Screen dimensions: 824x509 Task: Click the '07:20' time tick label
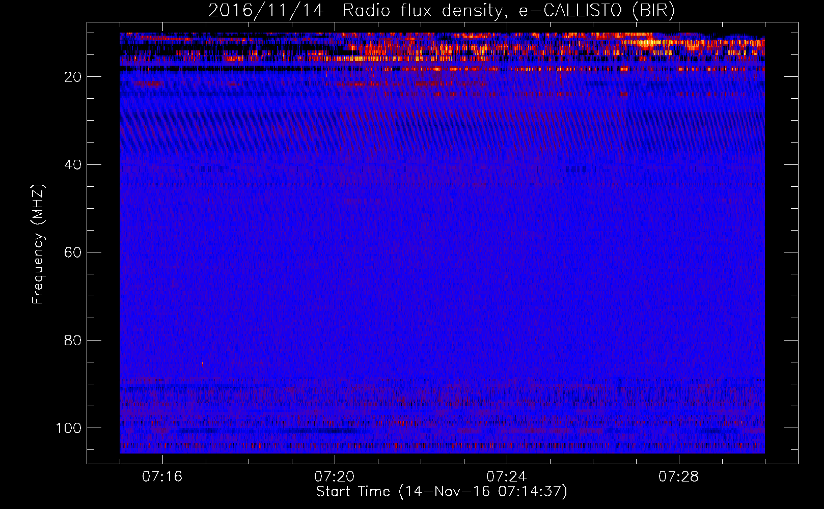pyautogui.click(x=335, y=477)
